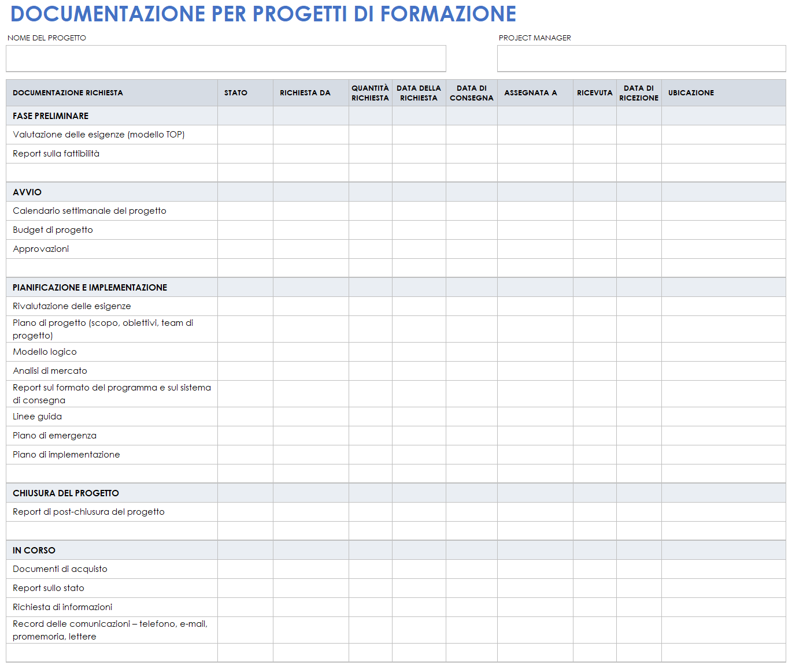Screen dimensions: 792x669
Task: Click 'Documenti di acquisto' cell
Action: [112, 569]
